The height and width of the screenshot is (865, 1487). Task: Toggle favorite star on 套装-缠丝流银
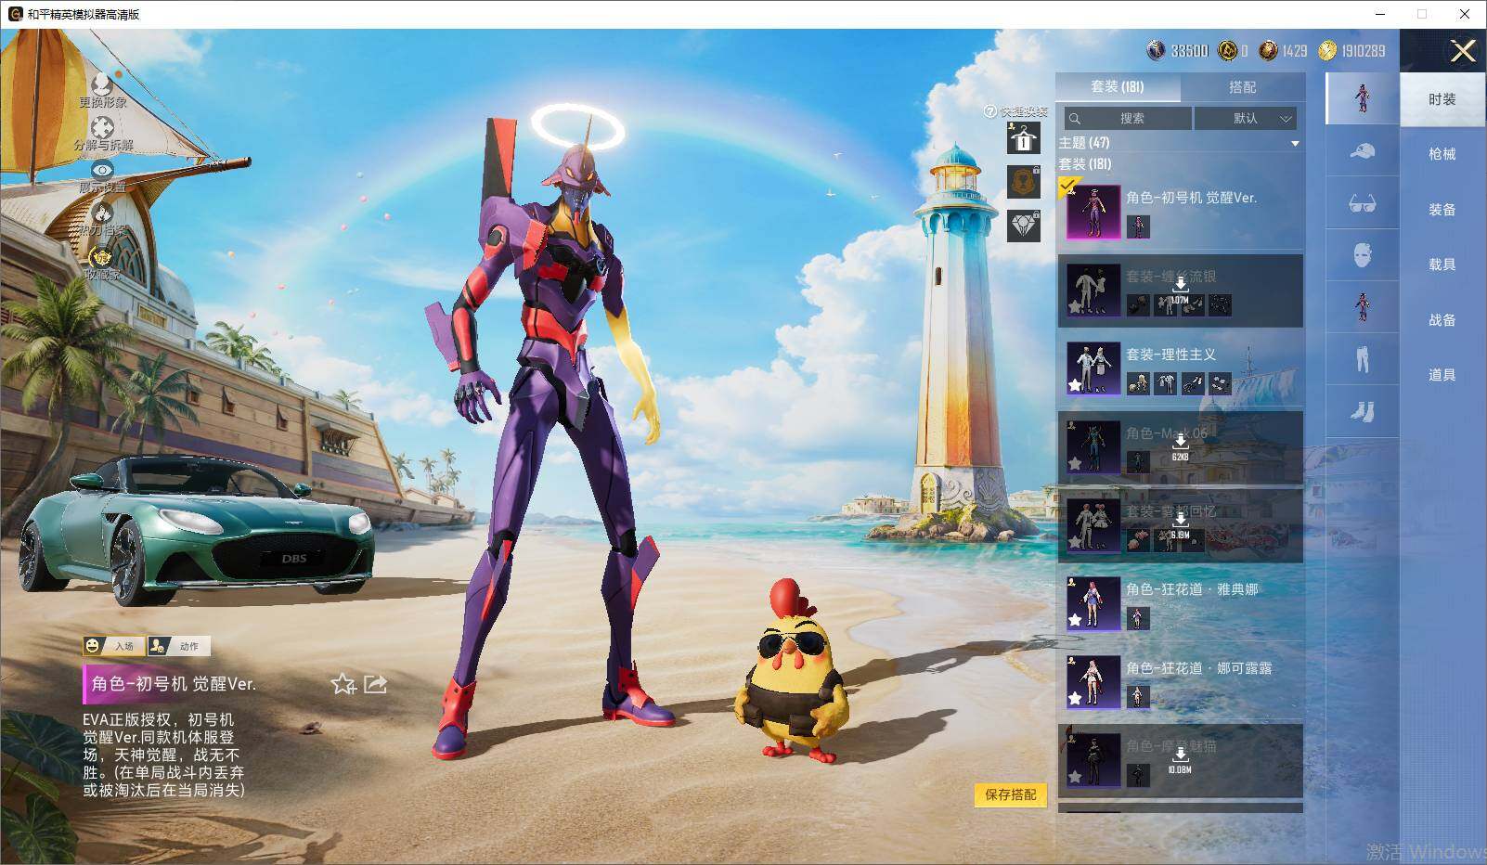pyautogui.click(x=1075, y=306)
